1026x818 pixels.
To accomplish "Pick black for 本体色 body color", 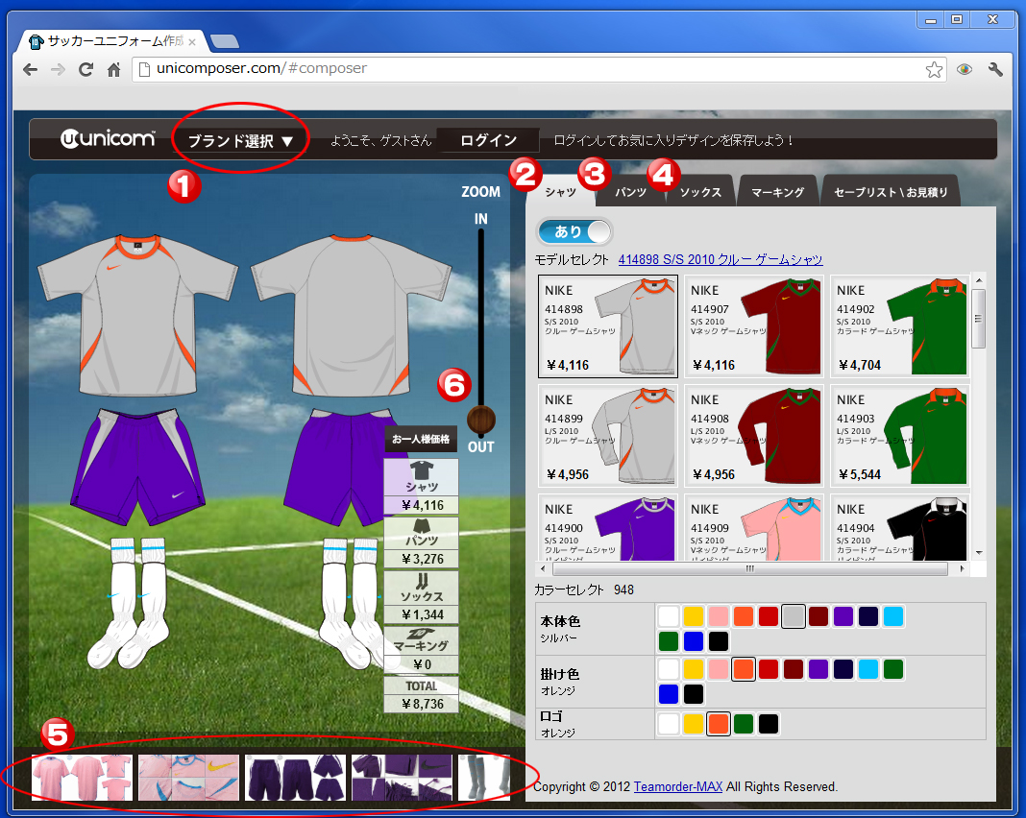I will tap(718, 641).
